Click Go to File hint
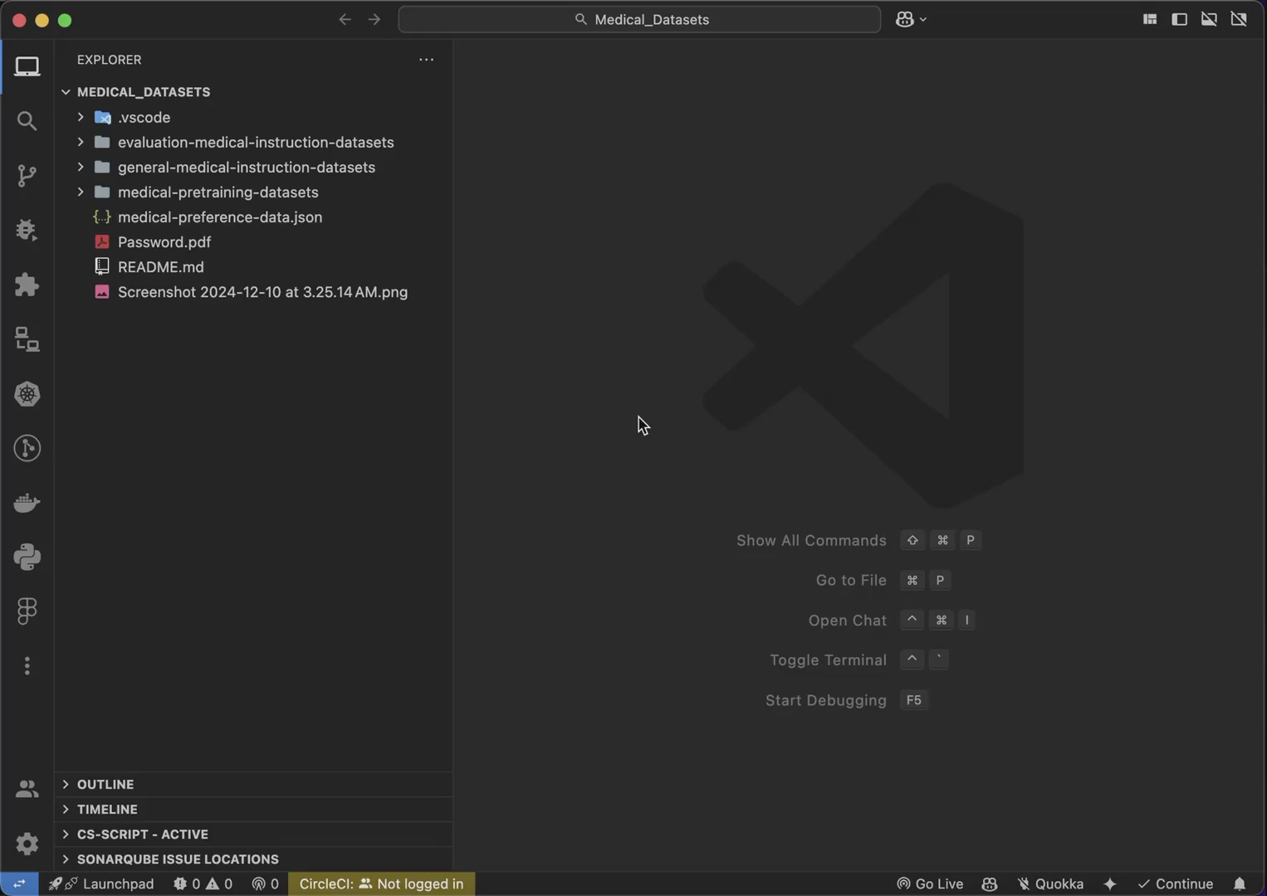This screenshot has height=896, width=1267. click(851, 580)
